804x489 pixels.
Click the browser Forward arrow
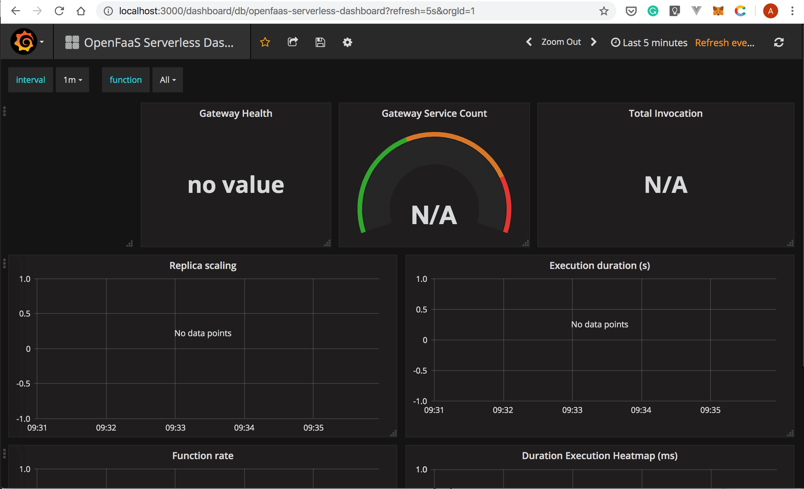[x=37, y=11]
